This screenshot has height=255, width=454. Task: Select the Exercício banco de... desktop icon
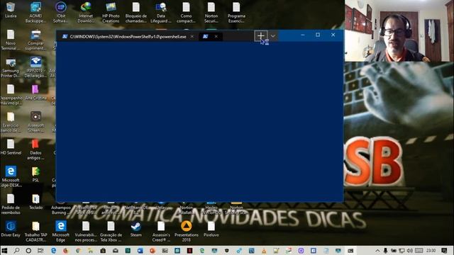[11, 122]
